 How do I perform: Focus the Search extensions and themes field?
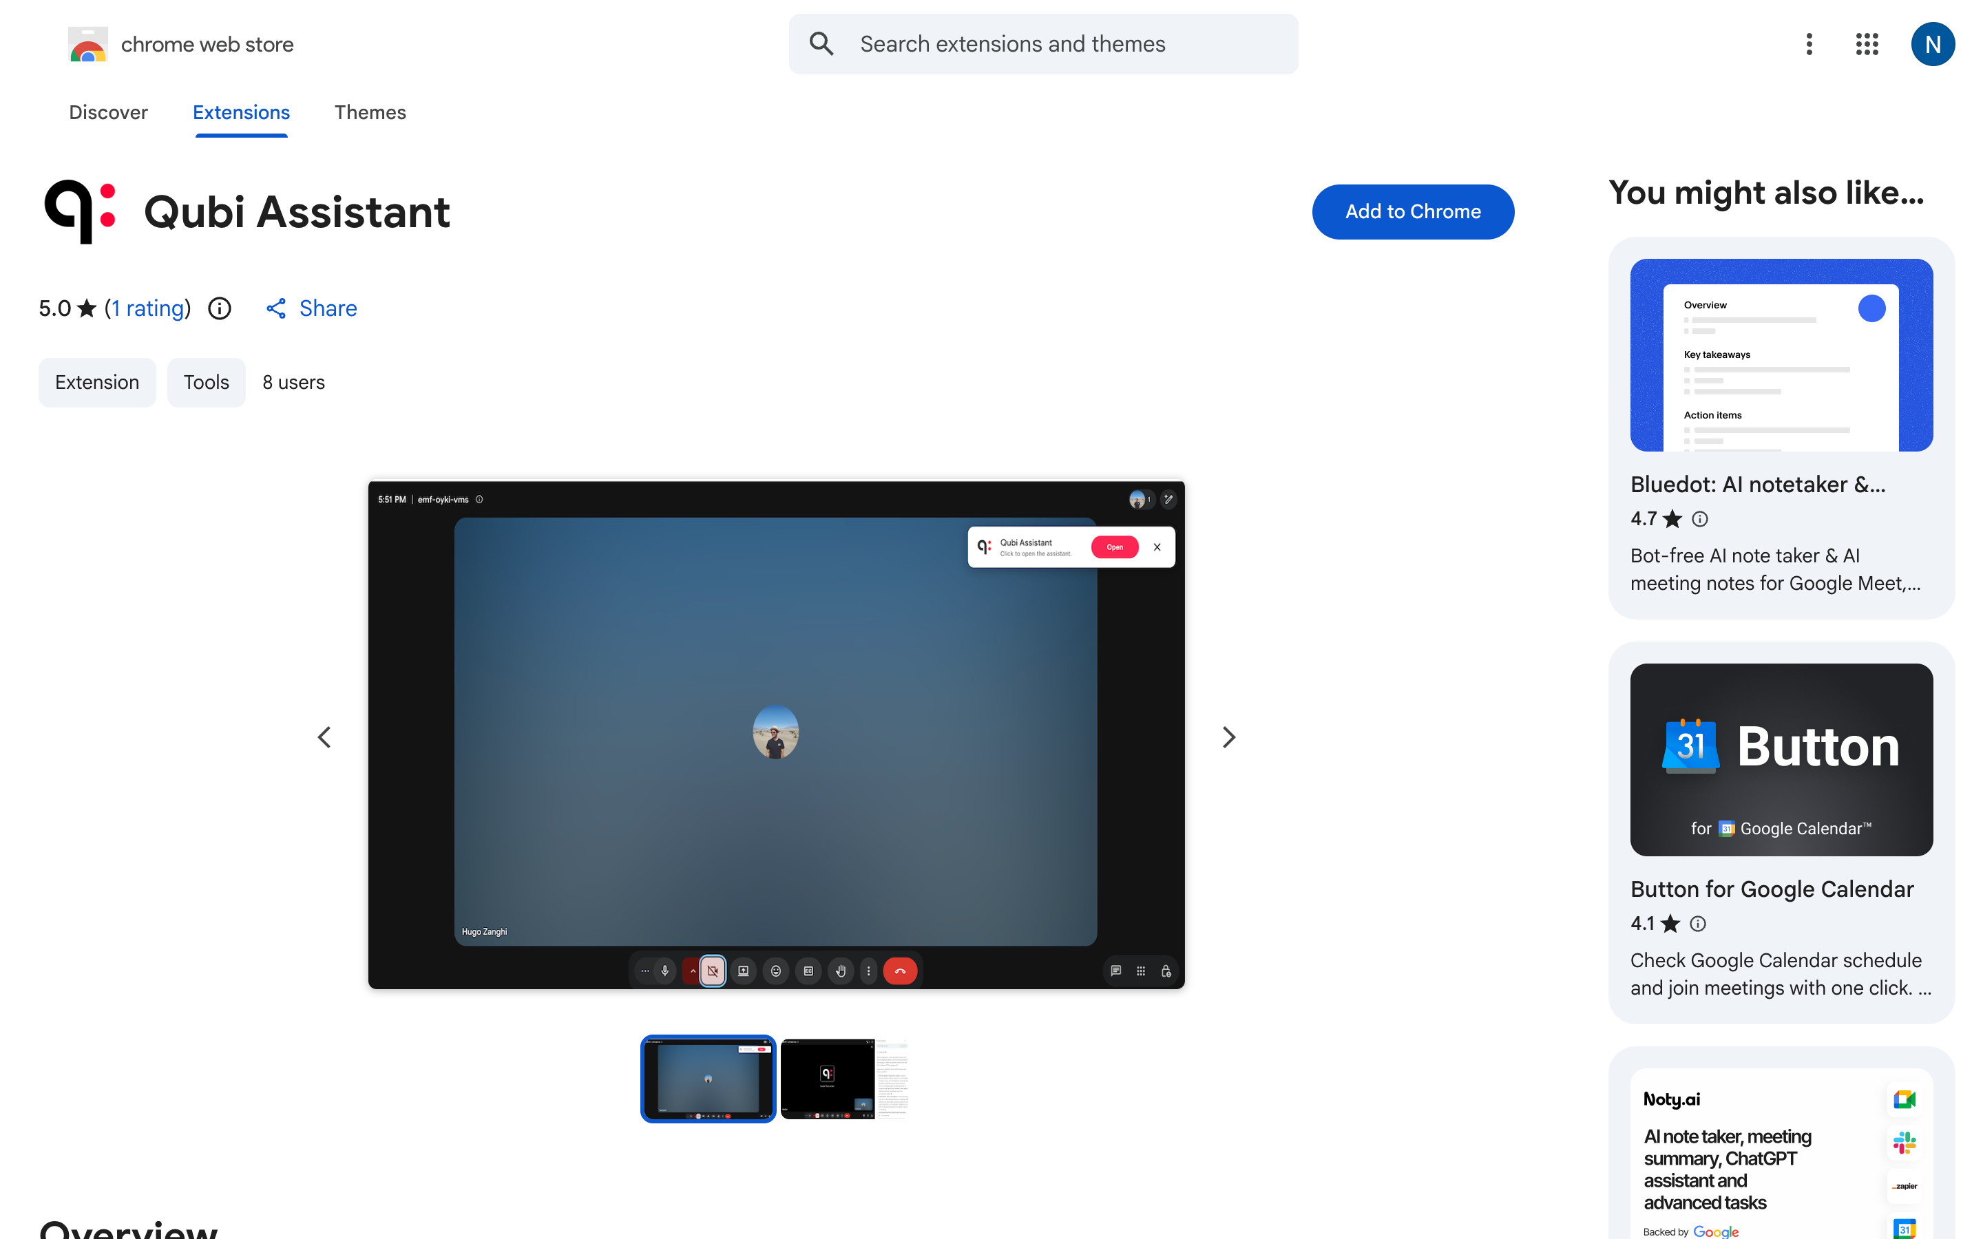coord(1042,44)
